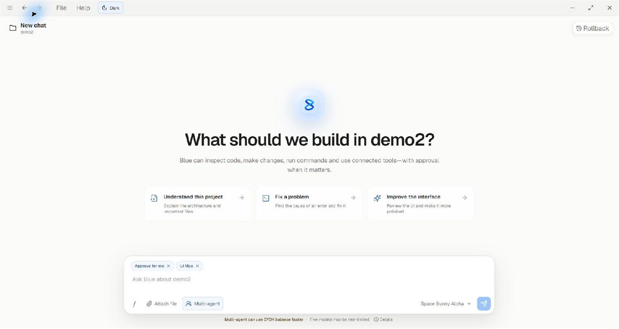Click Attach file
This screenshot has height=329, width=619.
click(161, 304)
